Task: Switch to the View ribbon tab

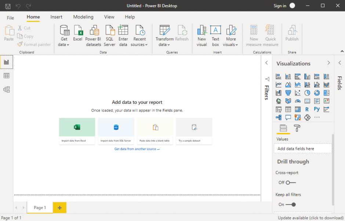Action: pyautogui.click(x=109, y=17)
